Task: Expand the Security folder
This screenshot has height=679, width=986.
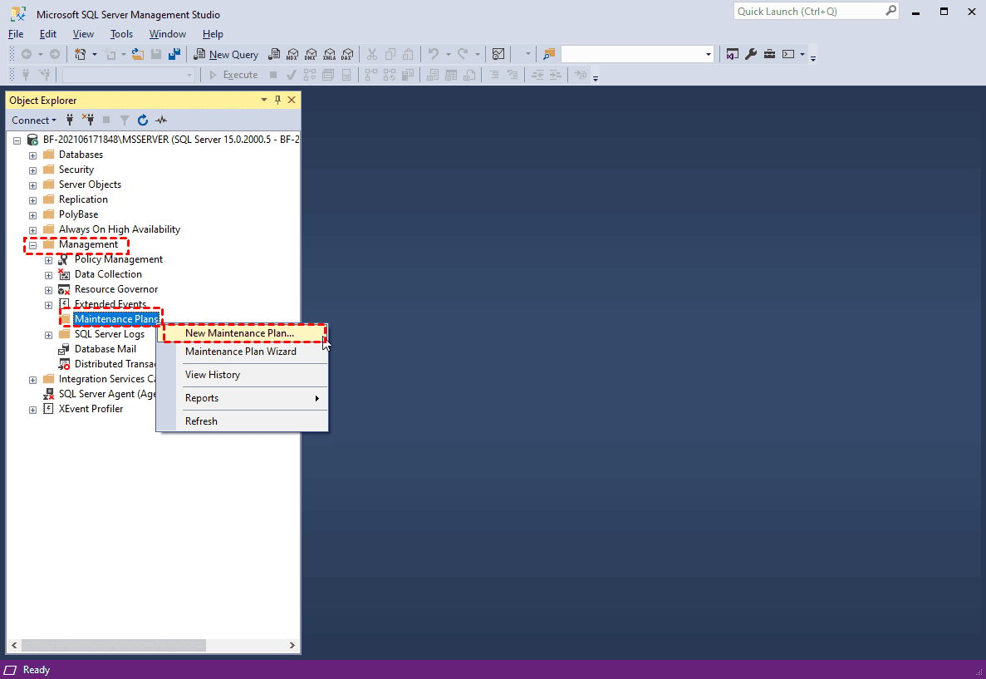Action: pos(32,170)
